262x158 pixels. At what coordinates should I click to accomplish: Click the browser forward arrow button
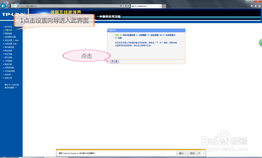click(x=9, y=6)
